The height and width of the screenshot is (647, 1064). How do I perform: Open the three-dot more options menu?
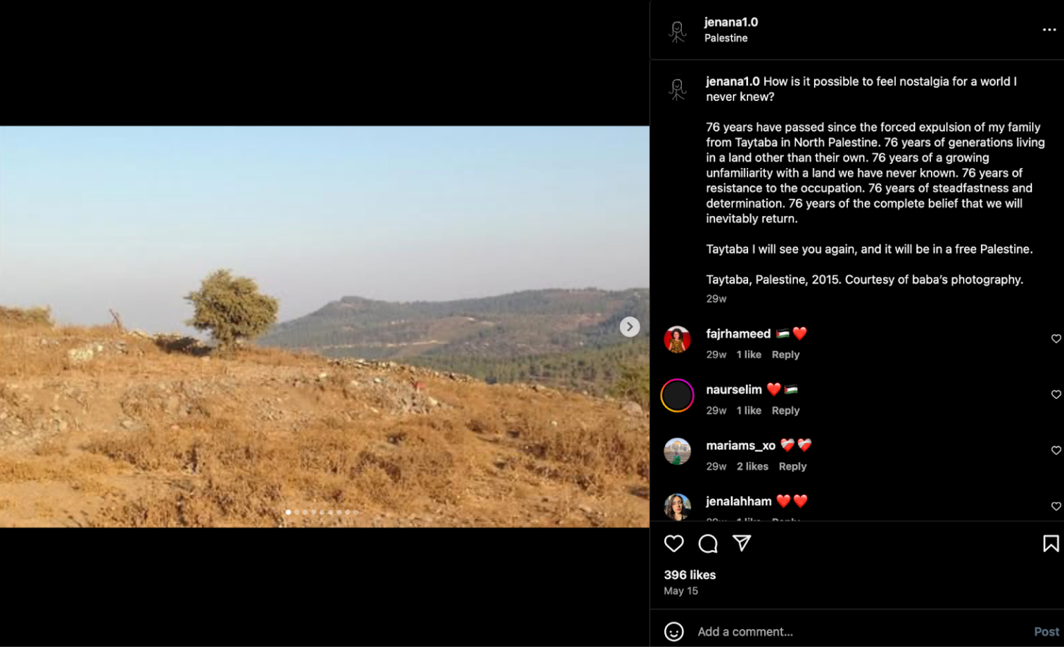(1049, 30)
